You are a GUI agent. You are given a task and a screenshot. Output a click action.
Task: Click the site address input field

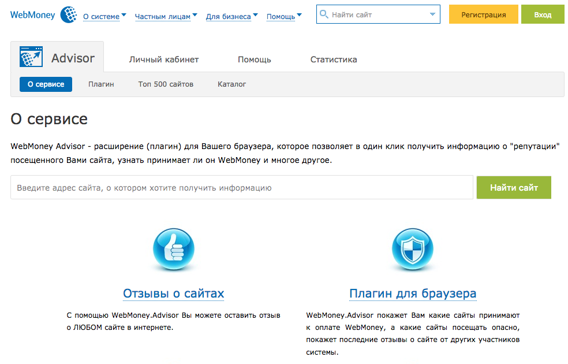242,187
